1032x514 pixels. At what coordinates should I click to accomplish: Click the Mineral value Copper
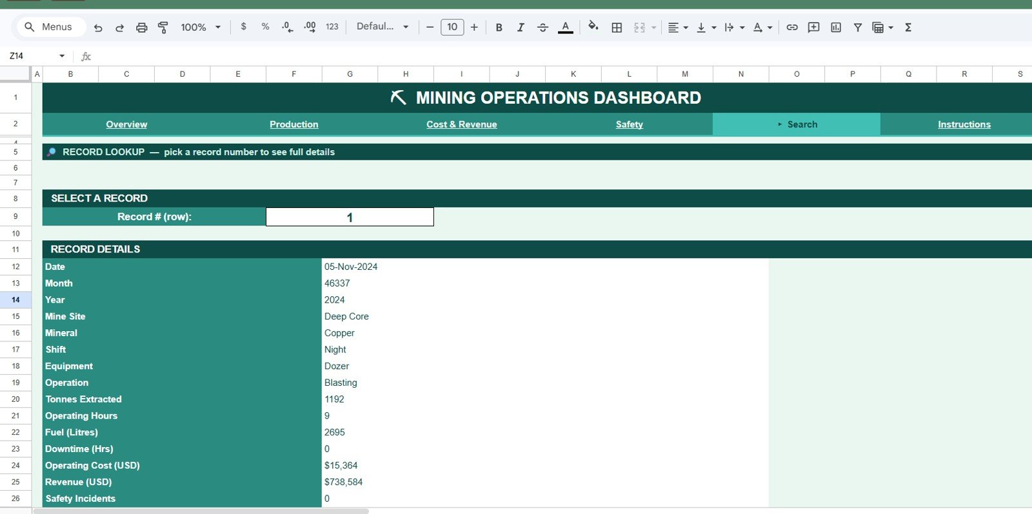[339, 334]
